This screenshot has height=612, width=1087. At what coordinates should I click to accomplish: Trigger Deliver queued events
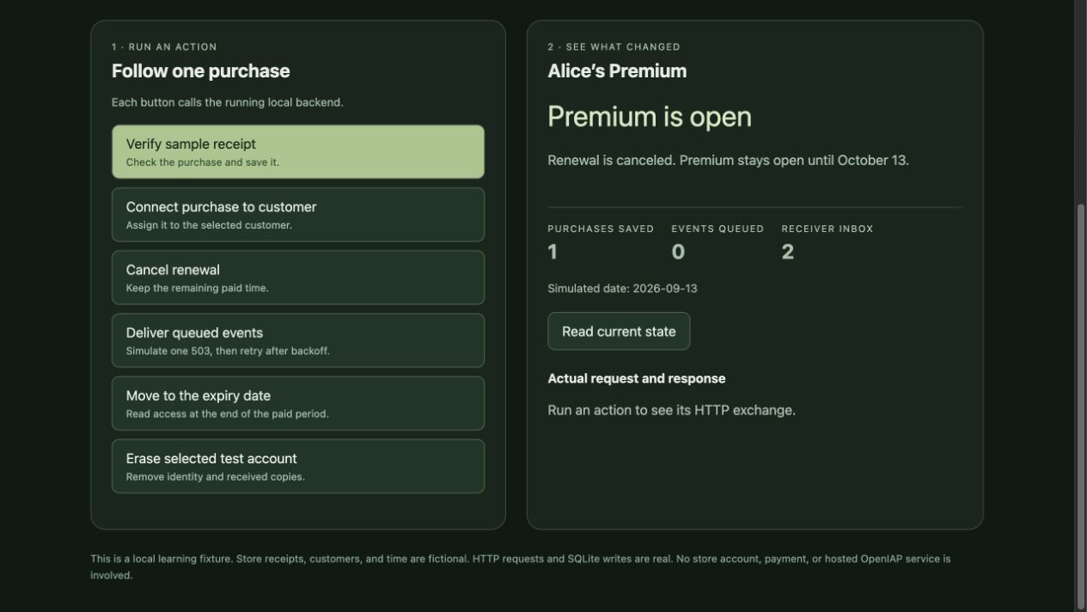point(298,340)
